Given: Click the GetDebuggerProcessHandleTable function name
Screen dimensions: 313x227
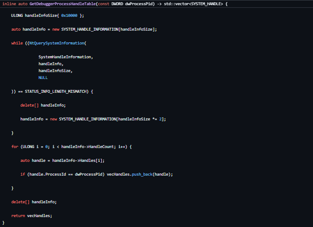Looking at the screenshot, I should pos(63,4).
